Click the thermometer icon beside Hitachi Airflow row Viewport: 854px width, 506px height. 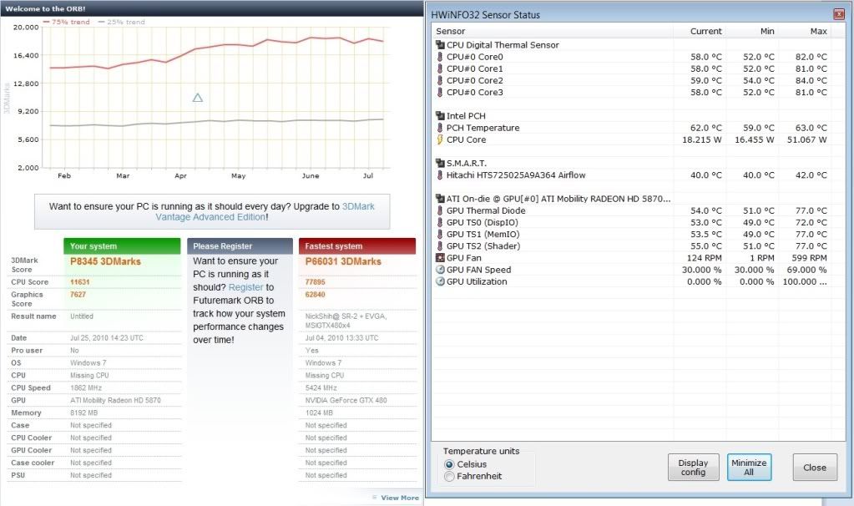tap(440, 175)
